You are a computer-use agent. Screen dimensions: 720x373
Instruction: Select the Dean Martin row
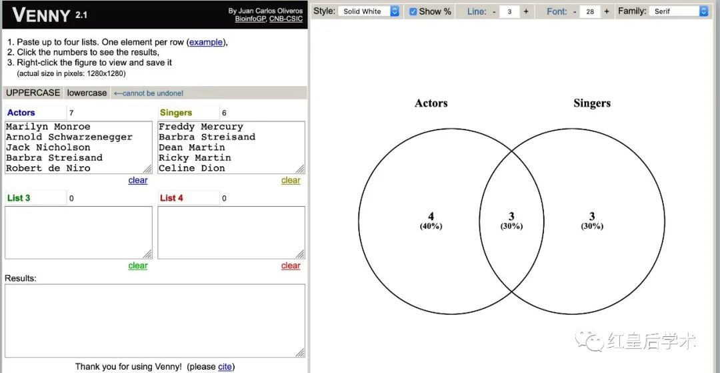tap(192, 147)
